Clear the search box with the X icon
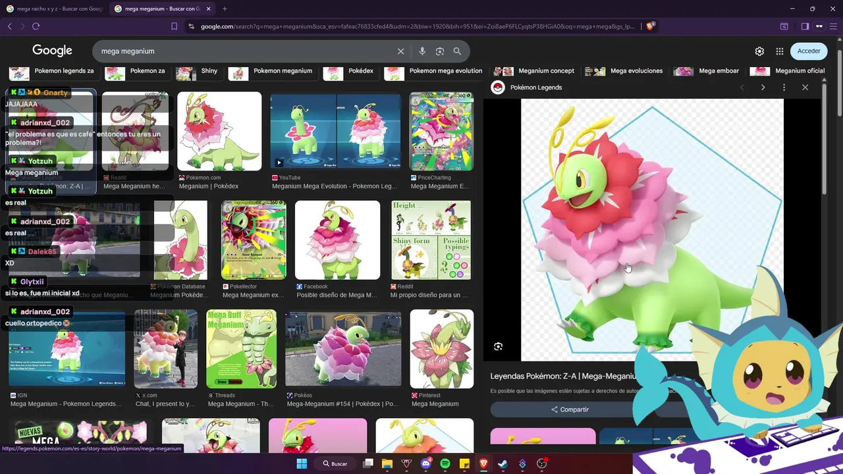Image resolution: width=843 pixels, height=474 pixels. (x=400, y=51)
